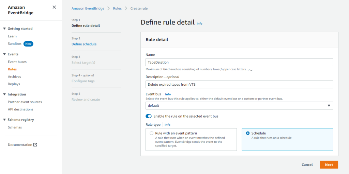Click the Cancel button
349x174 pixels.
[307, 165]
